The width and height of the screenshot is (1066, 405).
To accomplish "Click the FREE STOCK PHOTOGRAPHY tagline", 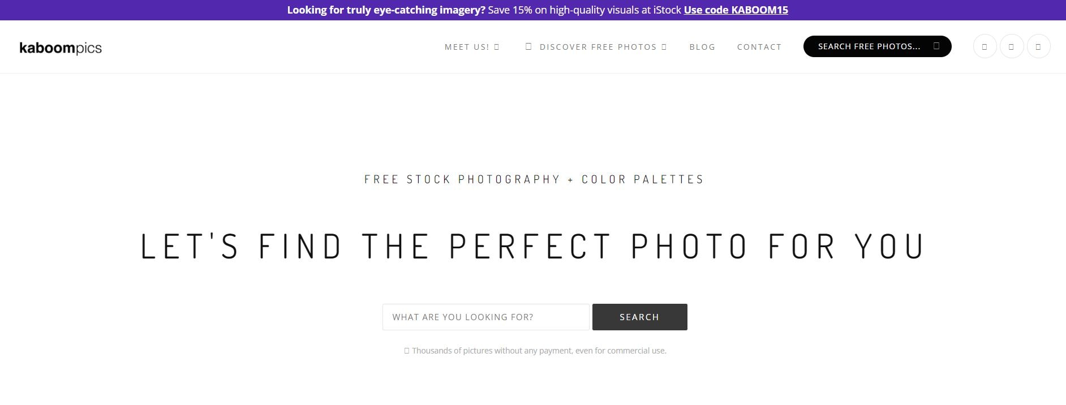I will (x=534, y=179).
